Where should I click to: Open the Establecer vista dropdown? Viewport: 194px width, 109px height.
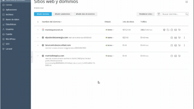145,14
